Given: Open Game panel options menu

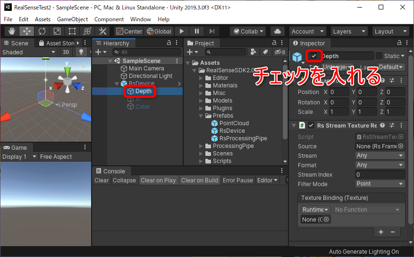Looking at the screenshot, I should point(85,147).
